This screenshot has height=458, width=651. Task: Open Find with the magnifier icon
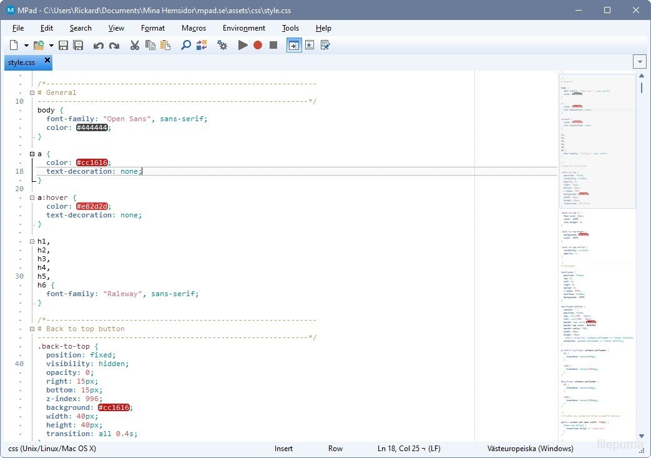pos(185,45)
